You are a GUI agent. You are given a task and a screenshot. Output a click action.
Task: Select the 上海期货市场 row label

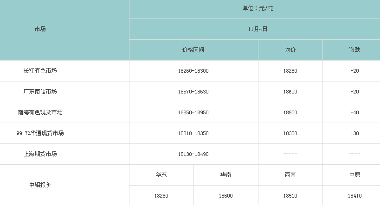[x=40, y=154]
